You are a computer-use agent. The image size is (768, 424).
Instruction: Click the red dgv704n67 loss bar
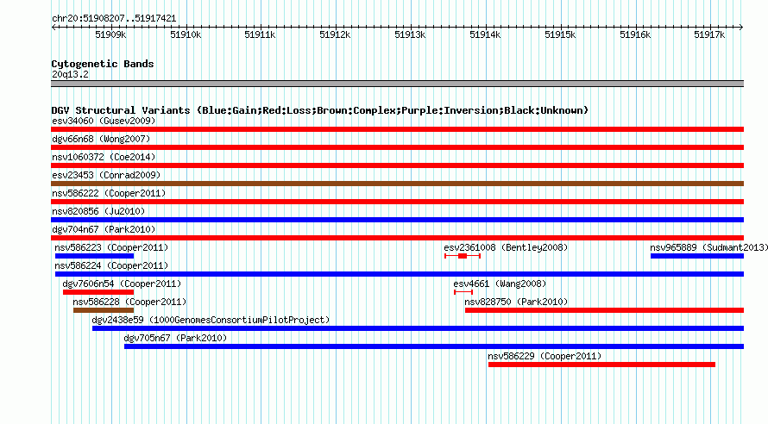coord(397,238)
